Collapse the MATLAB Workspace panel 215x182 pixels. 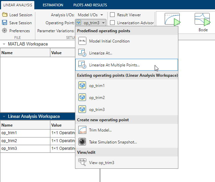pyautogui.click(x=4, y=44)
